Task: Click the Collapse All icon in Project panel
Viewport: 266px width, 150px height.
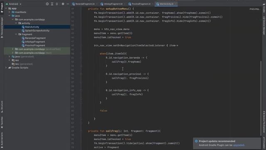Action: (57, 4)
